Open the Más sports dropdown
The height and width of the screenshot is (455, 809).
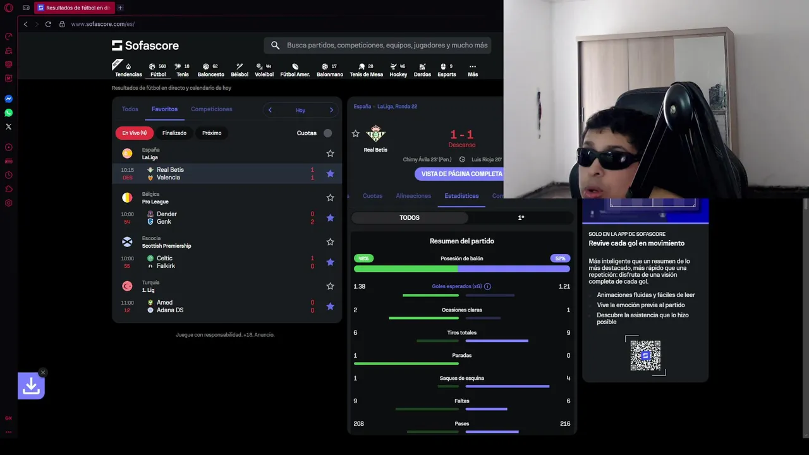tap(473, 70)
